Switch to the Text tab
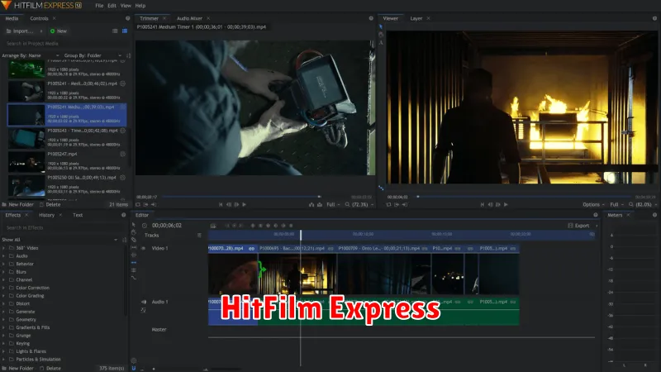 78,215
